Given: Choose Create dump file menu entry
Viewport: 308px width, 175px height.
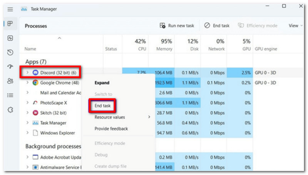Looking at the screenshot, I should (x=110, y=167).
